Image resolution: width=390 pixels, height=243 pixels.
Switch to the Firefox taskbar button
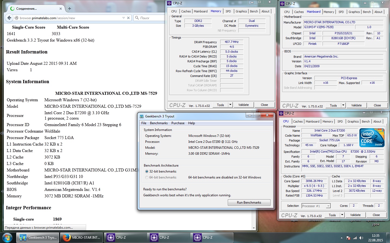(x=81, y=238)
